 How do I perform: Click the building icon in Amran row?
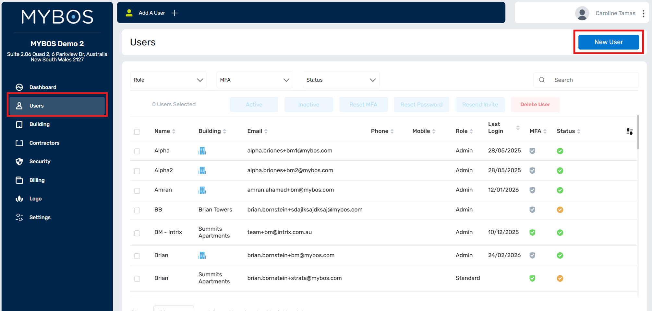(x=202, y=190)
